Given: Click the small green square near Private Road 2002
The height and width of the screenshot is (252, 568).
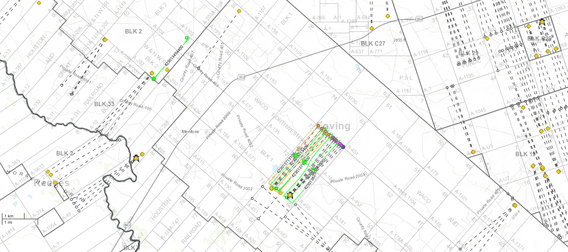Looking at the screenshot, I should (x=276, y=188).
